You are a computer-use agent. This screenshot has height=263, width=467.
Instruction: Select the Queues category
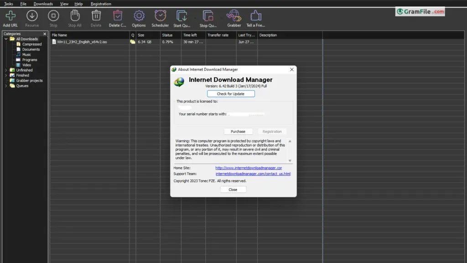click(22, 86)
